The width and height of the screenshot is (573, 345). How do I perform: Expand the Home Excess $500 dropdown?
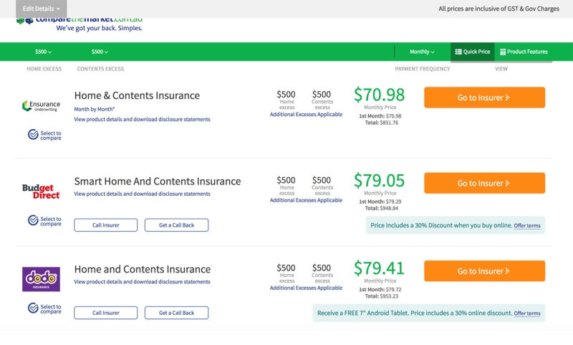[43, 52]
